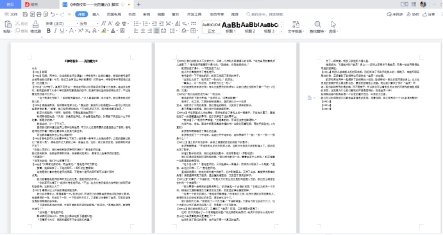Click the clear formatting eraser icon
This screenshot has width=443, height=235.
(117, 24)
